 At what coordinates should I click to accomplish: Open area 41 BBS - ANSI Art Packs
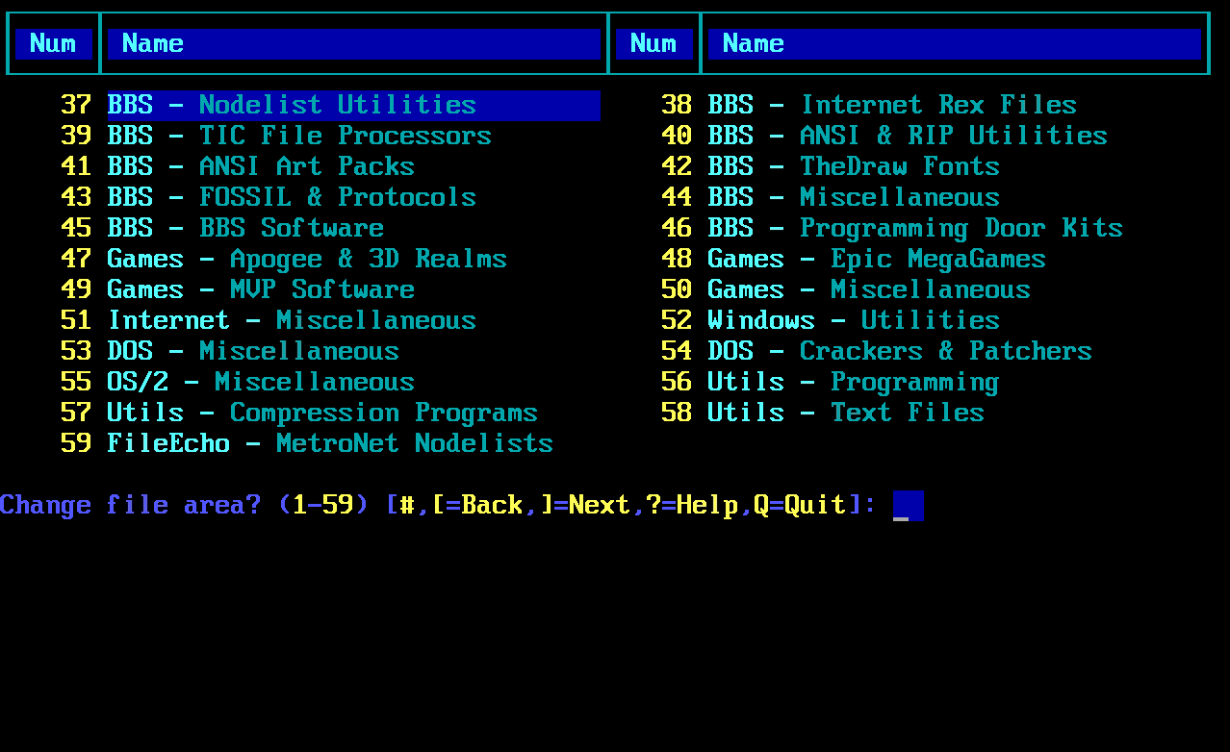[x=238, y=166]
